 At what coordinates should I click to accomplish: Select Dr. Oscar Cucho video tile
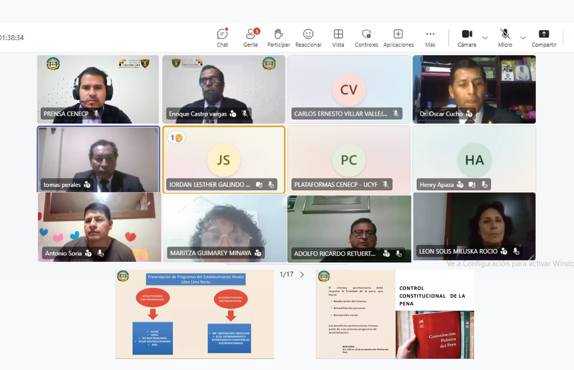point(474,89)
